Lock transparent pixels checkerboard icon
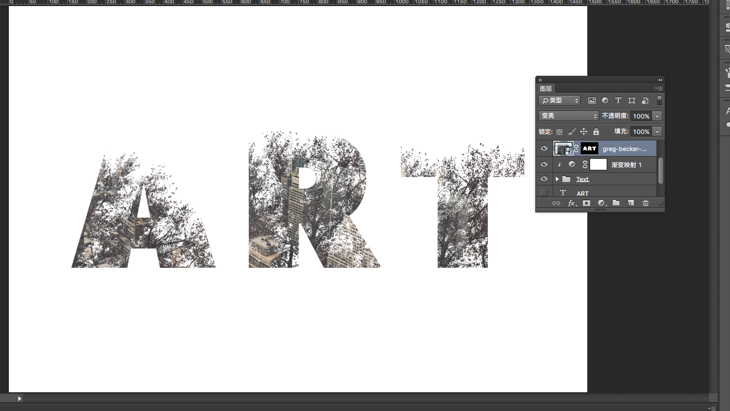This screenshot has height=411, width=730. coord(559,132)
